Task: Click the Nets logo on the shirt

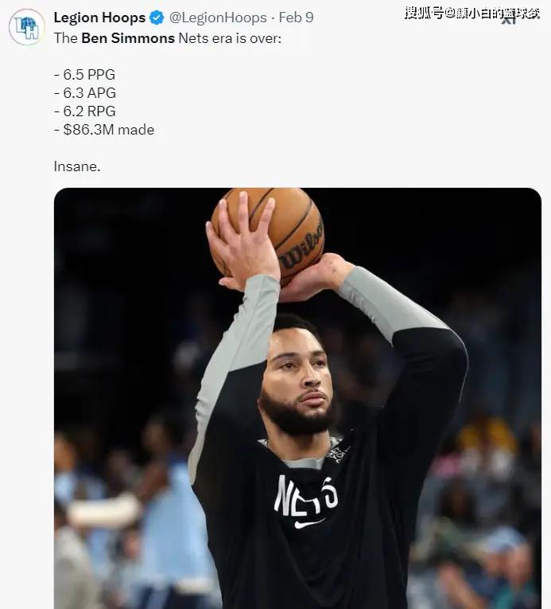Action: (x=306, y=496)
